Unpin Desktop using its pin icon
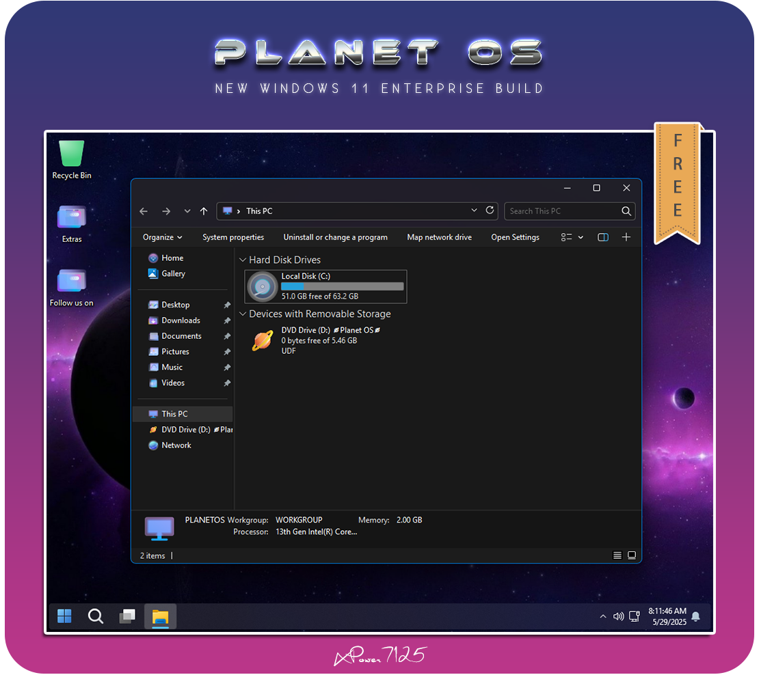This screenshot has height=675, width=759. [x=227, y=305]
